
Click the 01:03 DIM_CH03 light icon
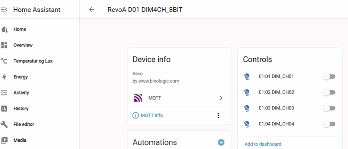click(x=247, y=108)
